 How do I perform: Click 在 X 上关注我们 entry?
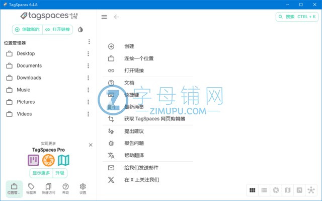click(x=148, y=180)
